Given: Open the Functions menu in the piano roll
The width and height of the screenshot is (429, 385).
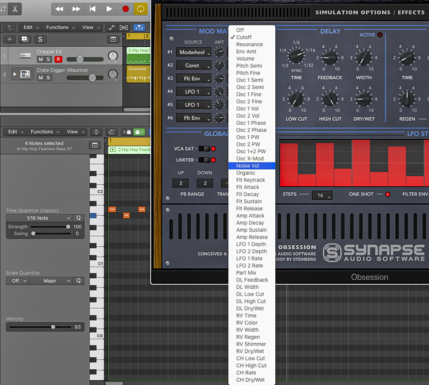Looking at the screenshot, I should (45, 132).
